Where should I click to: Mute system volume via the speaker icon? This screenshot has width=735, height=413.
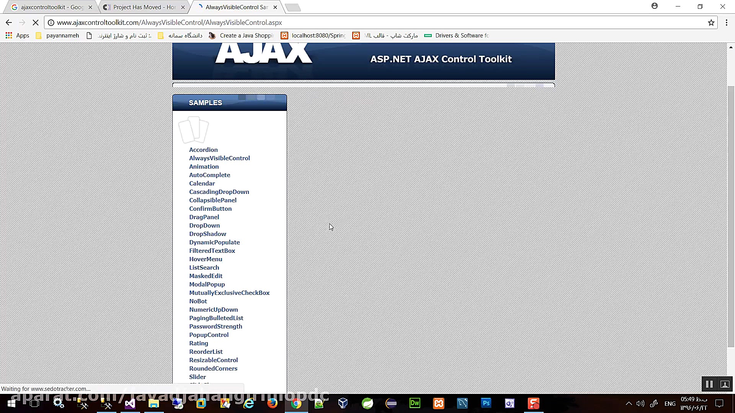click(640, 403)
